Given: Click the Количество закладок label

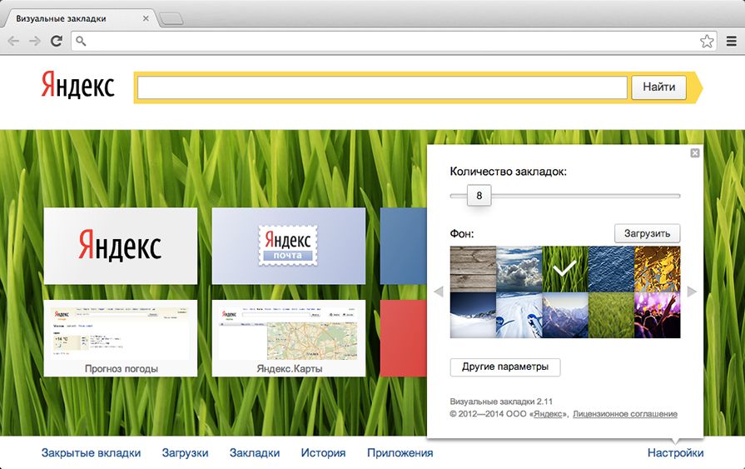Looking at the screenshot, I should point(509,172).
